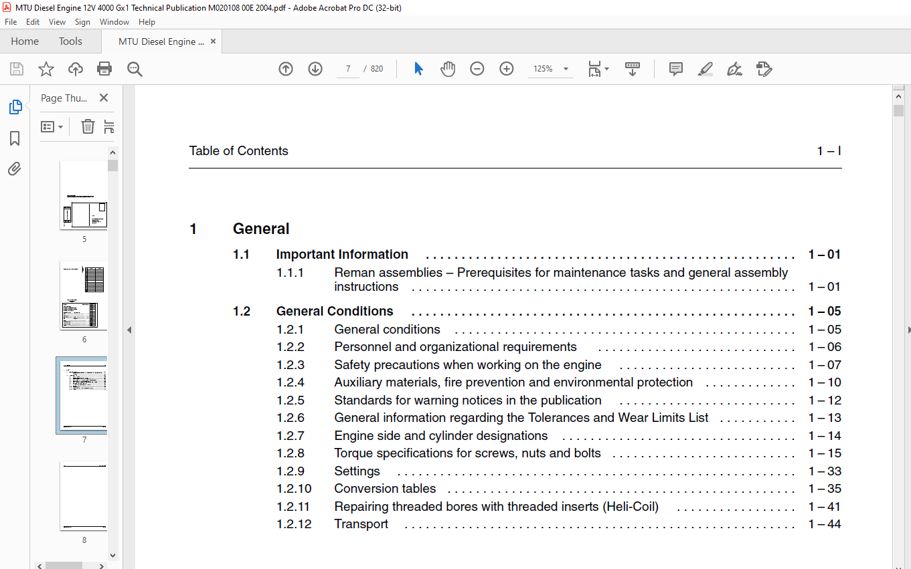This screenshot has height=569, width=911.
Task: Open the File menu
Action: 11,22
